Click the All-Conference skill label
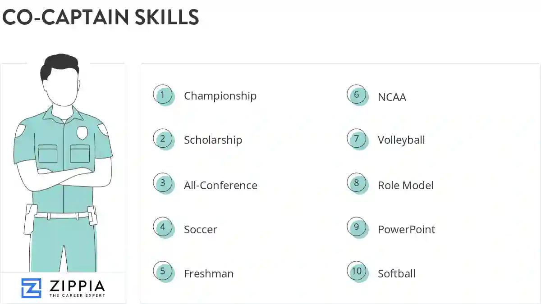Image resolution: width=541 pixels, height=304 pixels. [220, 185]
